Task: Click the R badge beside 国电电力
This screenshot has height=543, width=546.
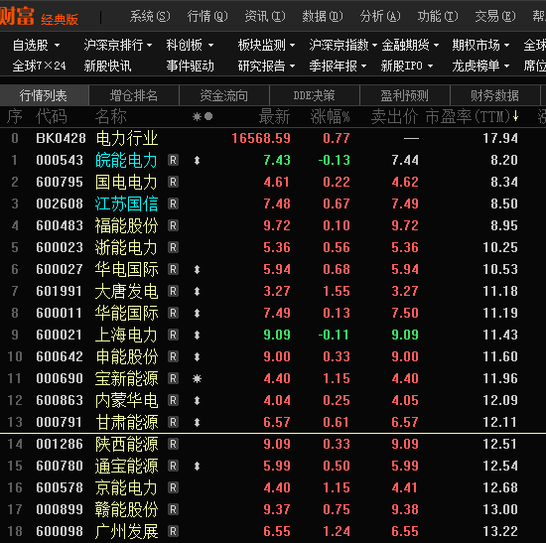Action: pos(173,182)
